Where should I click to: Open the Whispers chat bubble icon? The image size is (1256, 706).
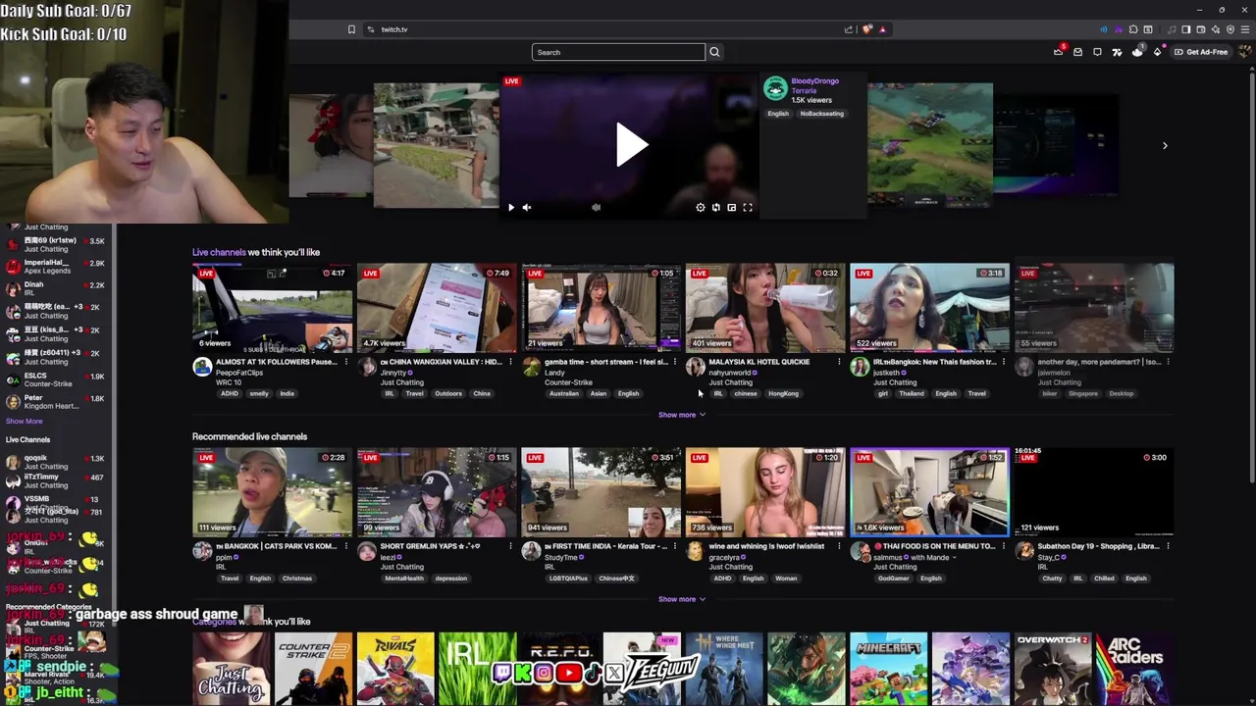pos(1097,52)
